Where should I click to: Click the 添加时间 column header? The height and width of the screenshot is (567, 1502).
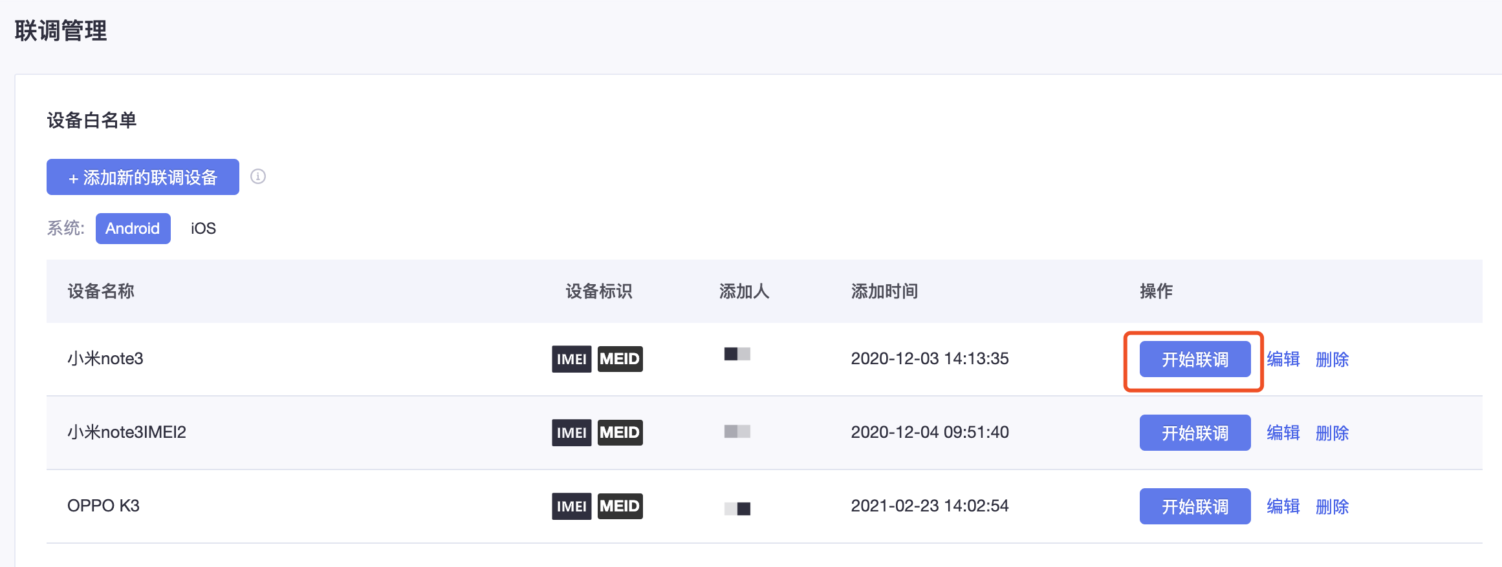[x=884, y=291]
